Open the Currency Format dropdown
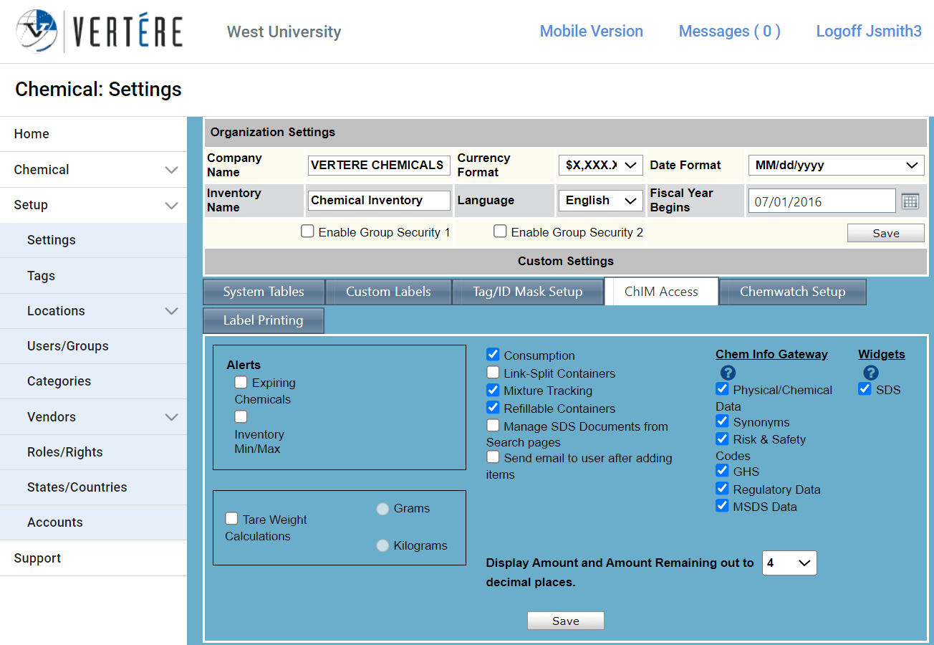The height and width of the screenshot is (645, 934). click(x=600, y=166)
